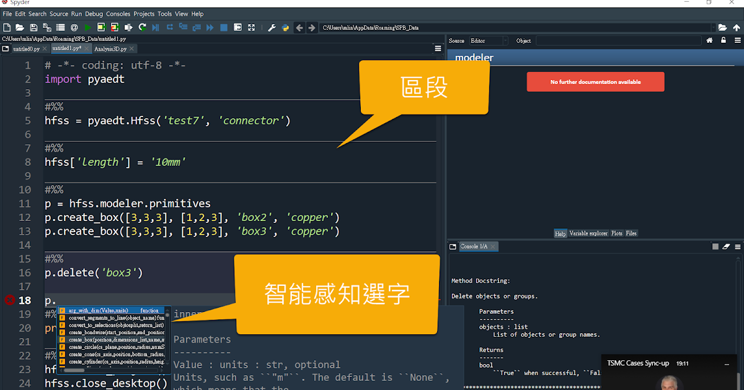
Task: Run the current cell
Action: [x=102, y=27]
